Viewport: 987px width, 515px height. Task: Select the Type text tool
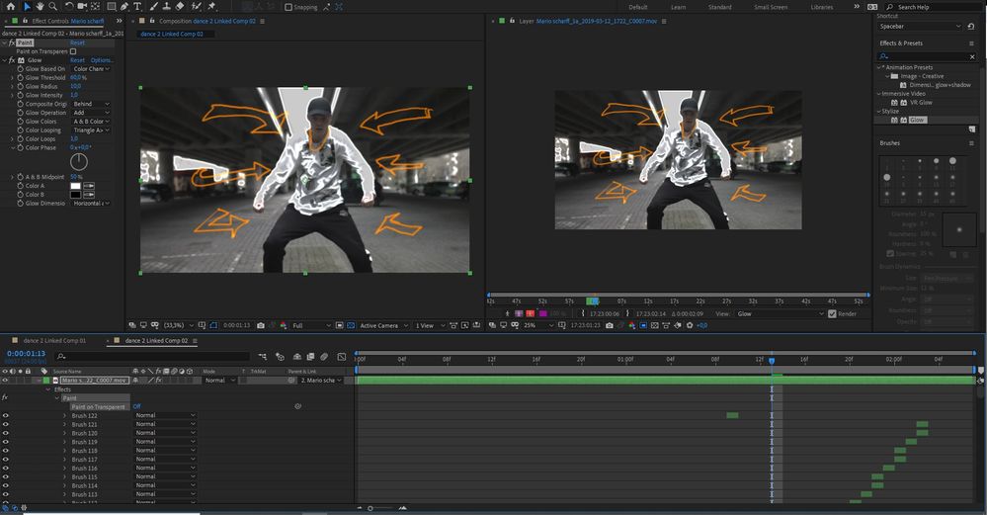137,7
